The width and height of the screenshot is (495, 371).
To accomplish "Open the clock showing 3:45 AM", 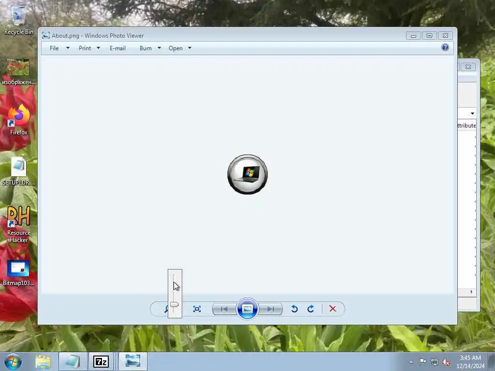I will 470,362.
